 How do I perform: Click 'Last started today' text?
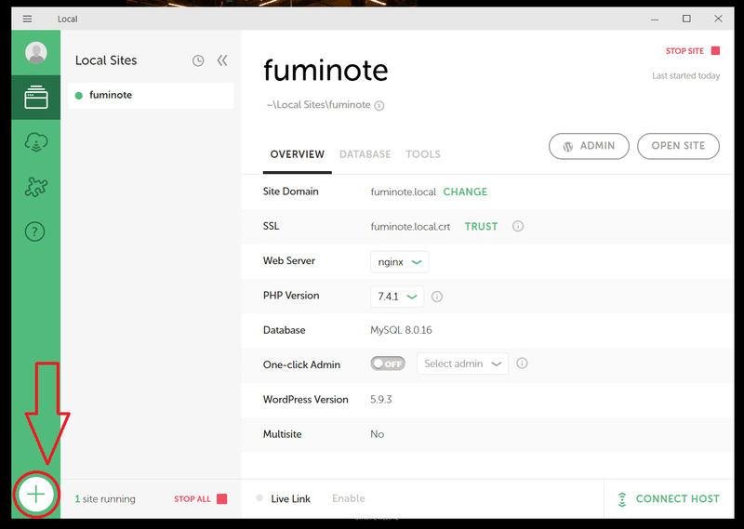pyautogui.click(x=685, y=75)
